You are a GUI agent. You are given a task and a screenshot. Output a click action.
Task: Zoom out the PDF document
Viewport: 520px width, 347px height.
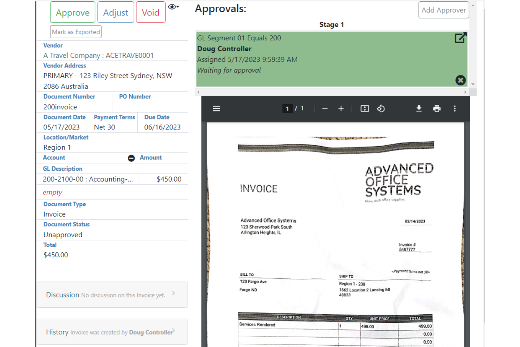tap(325, 109)
